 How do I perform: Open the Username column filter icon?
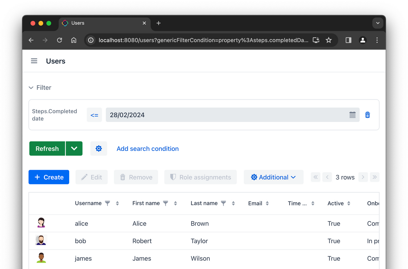pyautogui.click(x=107, y=203)
